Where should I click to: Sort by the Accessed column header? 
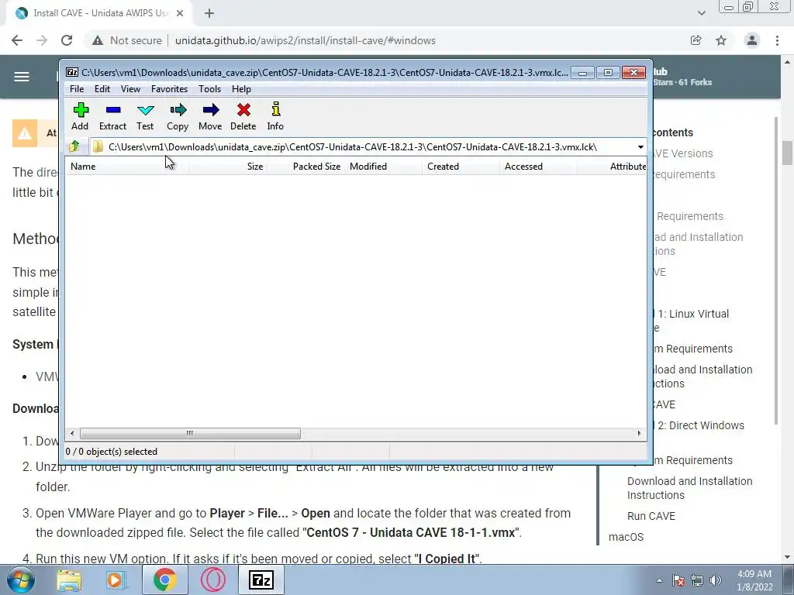[538, 167]
